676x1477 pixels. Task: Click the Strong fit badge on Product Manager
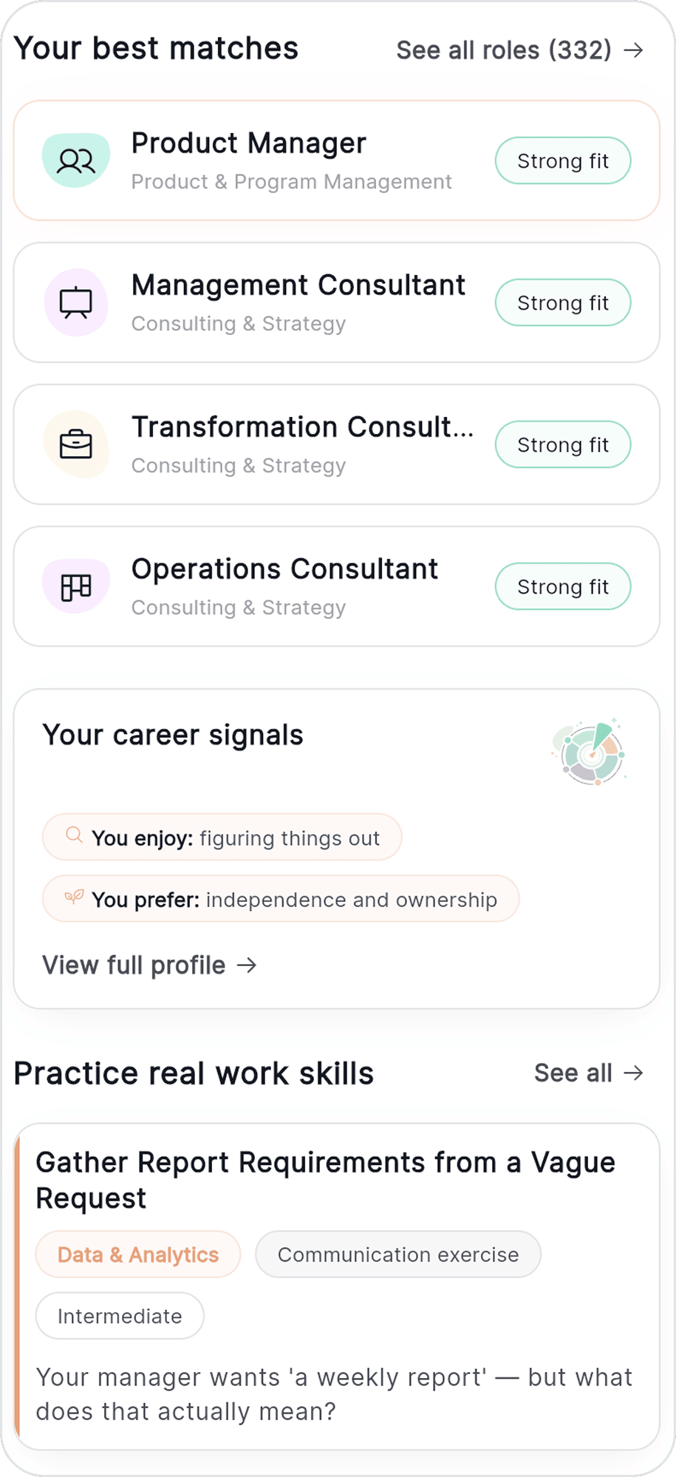point(562,160)
